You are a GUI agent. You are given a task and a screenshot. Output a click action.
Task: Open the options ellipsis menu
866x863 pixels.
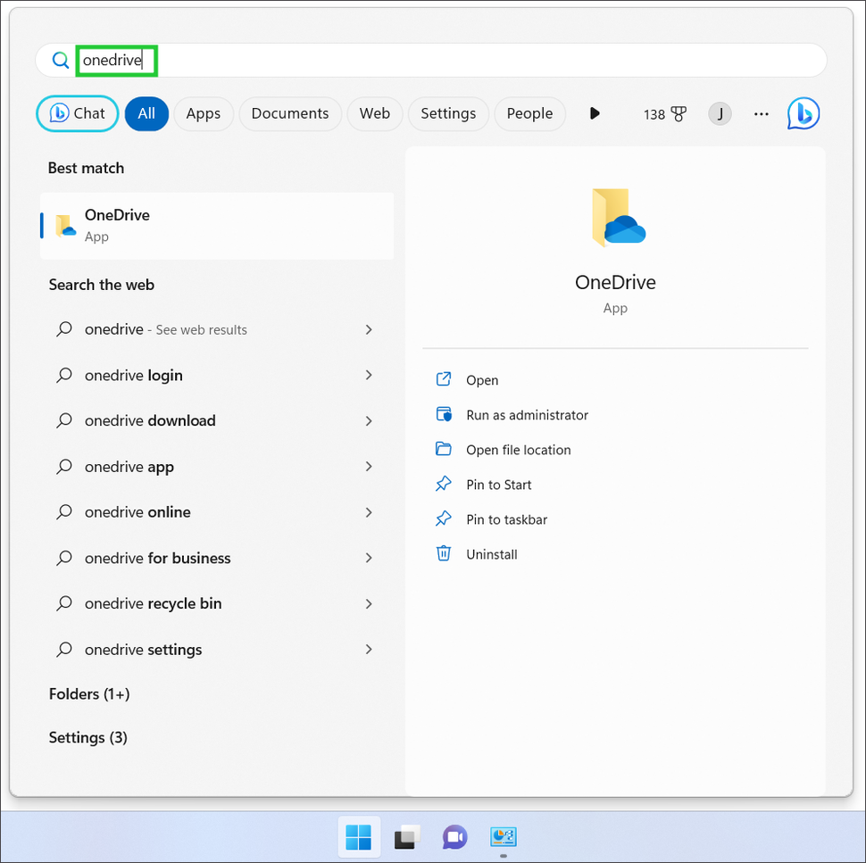(x=761, y=113)
